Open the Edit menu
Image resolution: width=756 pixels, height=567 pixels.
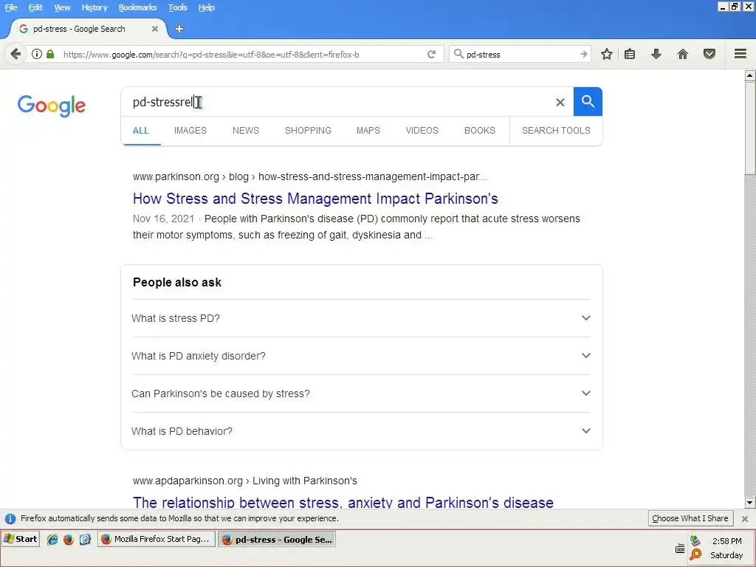pyautogui.click(x=35, y=7)
